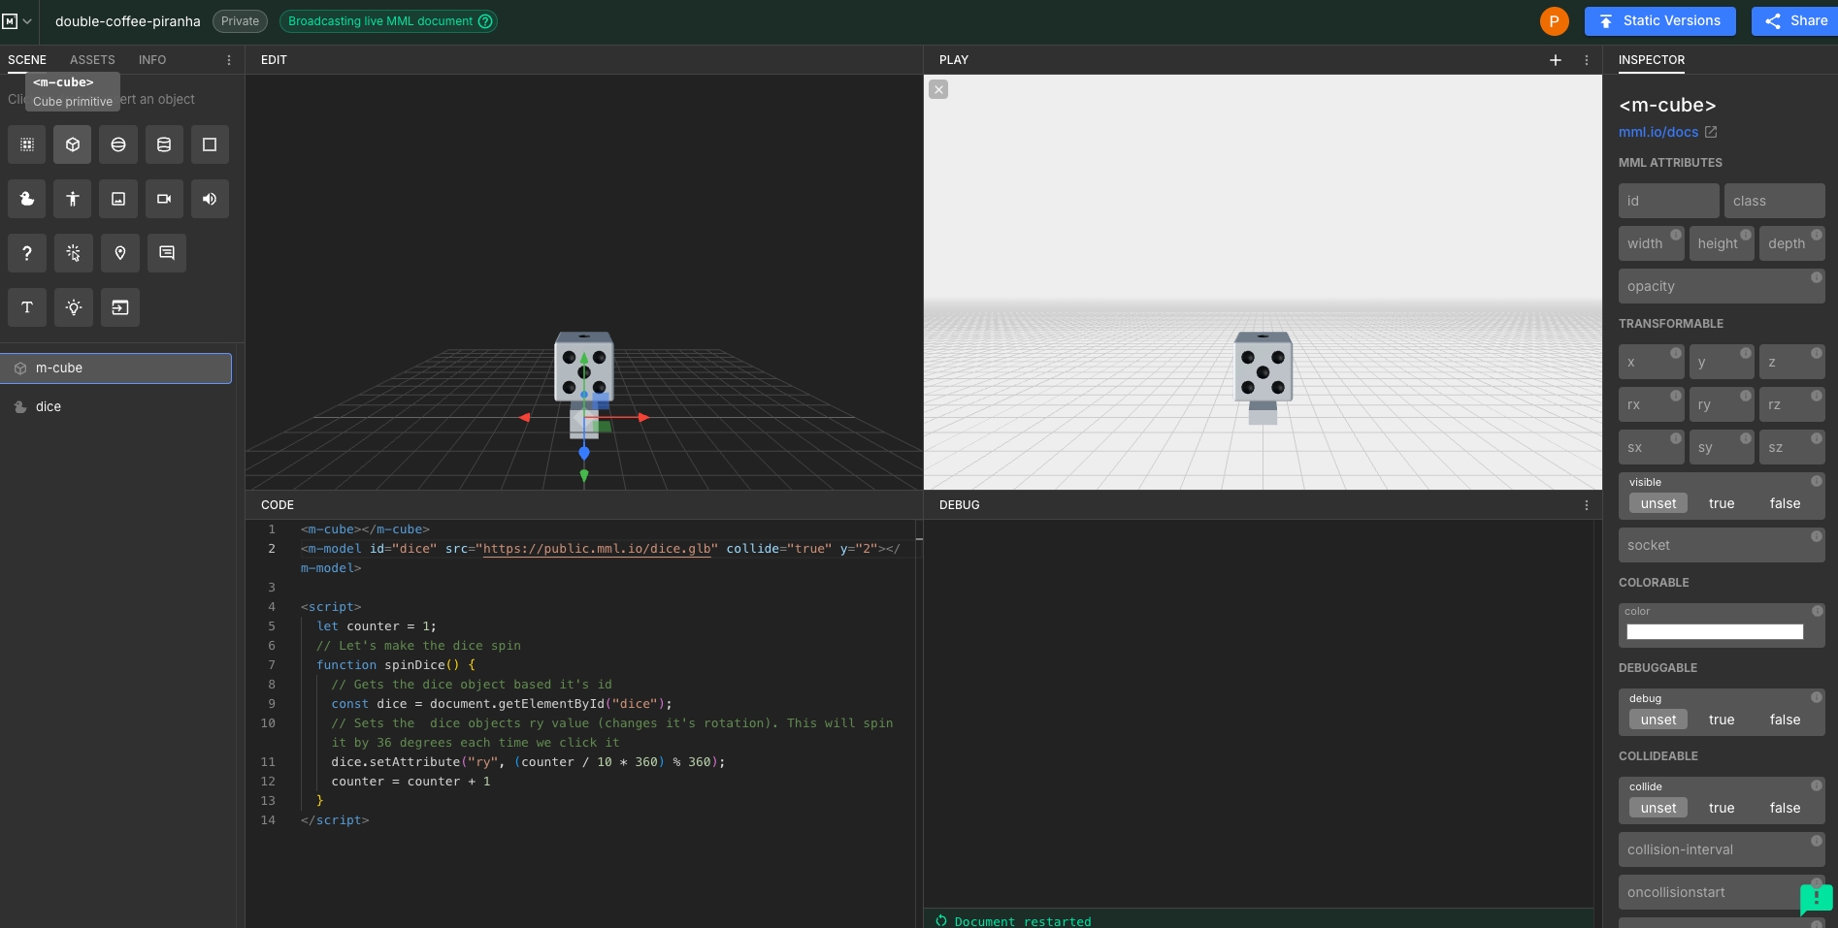Switch to the Info tab
Image resolution: width=1838 pixels, height=928 pixels.
[x=152, y=60]
